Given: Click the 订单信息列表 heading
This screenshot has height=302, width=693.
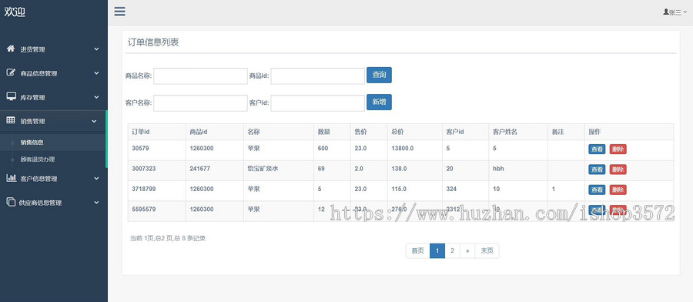Looking at the screenshot, I should [x=153, y=42].
